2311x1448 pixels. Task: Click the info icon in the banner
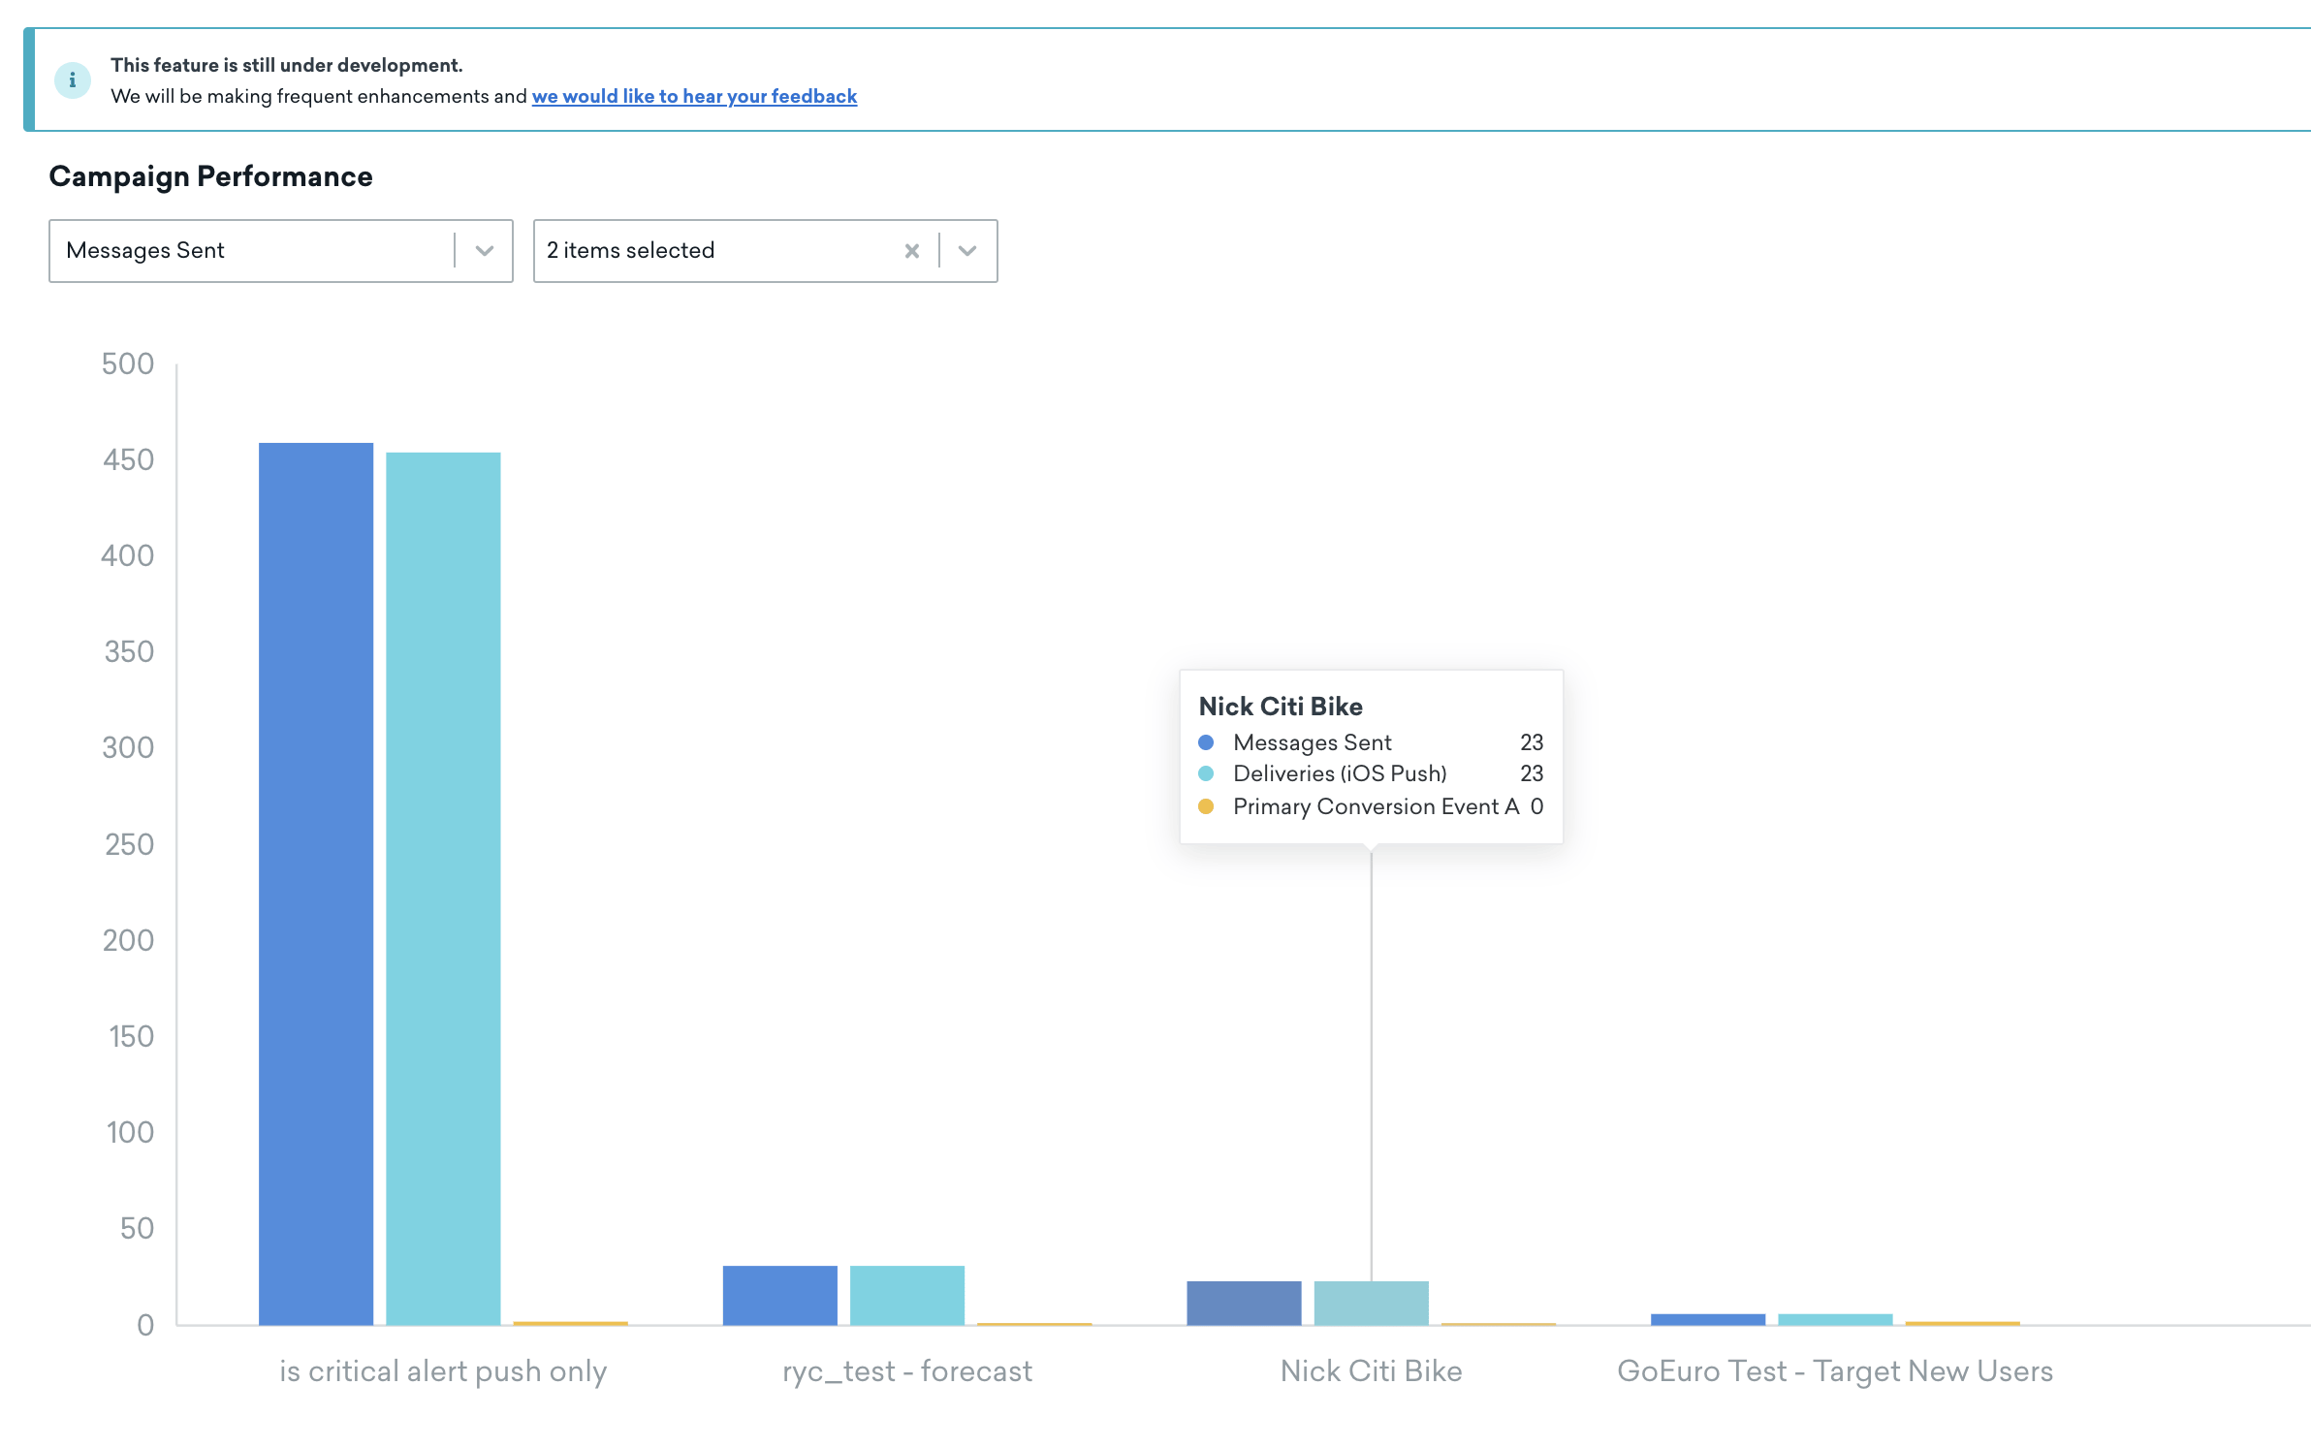(x=73, y=80)
